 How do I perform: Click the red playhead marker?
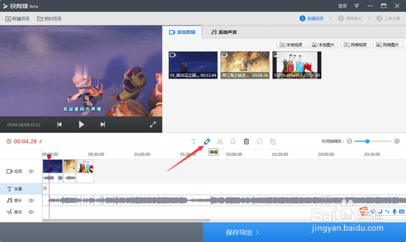(x=49, y=156)
